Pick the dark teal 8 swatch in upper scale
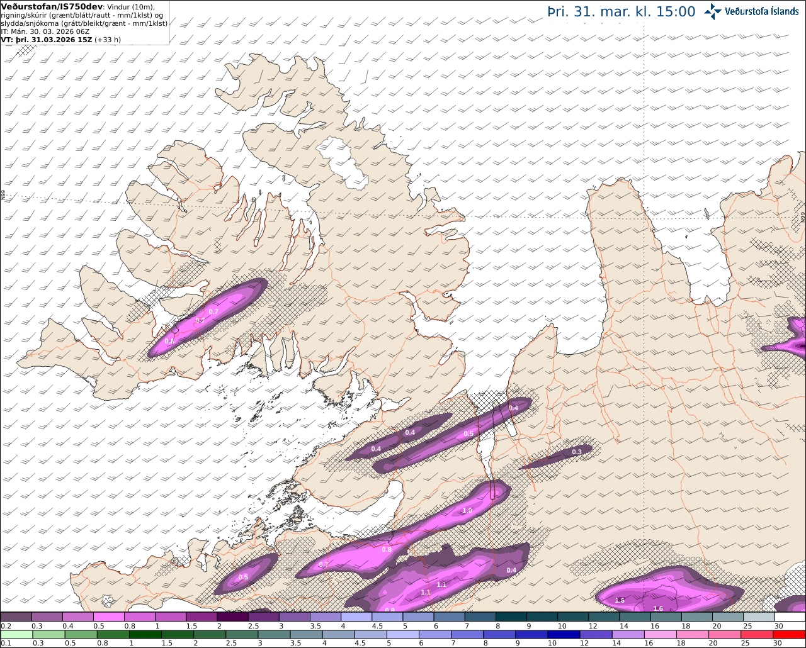806x648 pixels. click(511, 617)
